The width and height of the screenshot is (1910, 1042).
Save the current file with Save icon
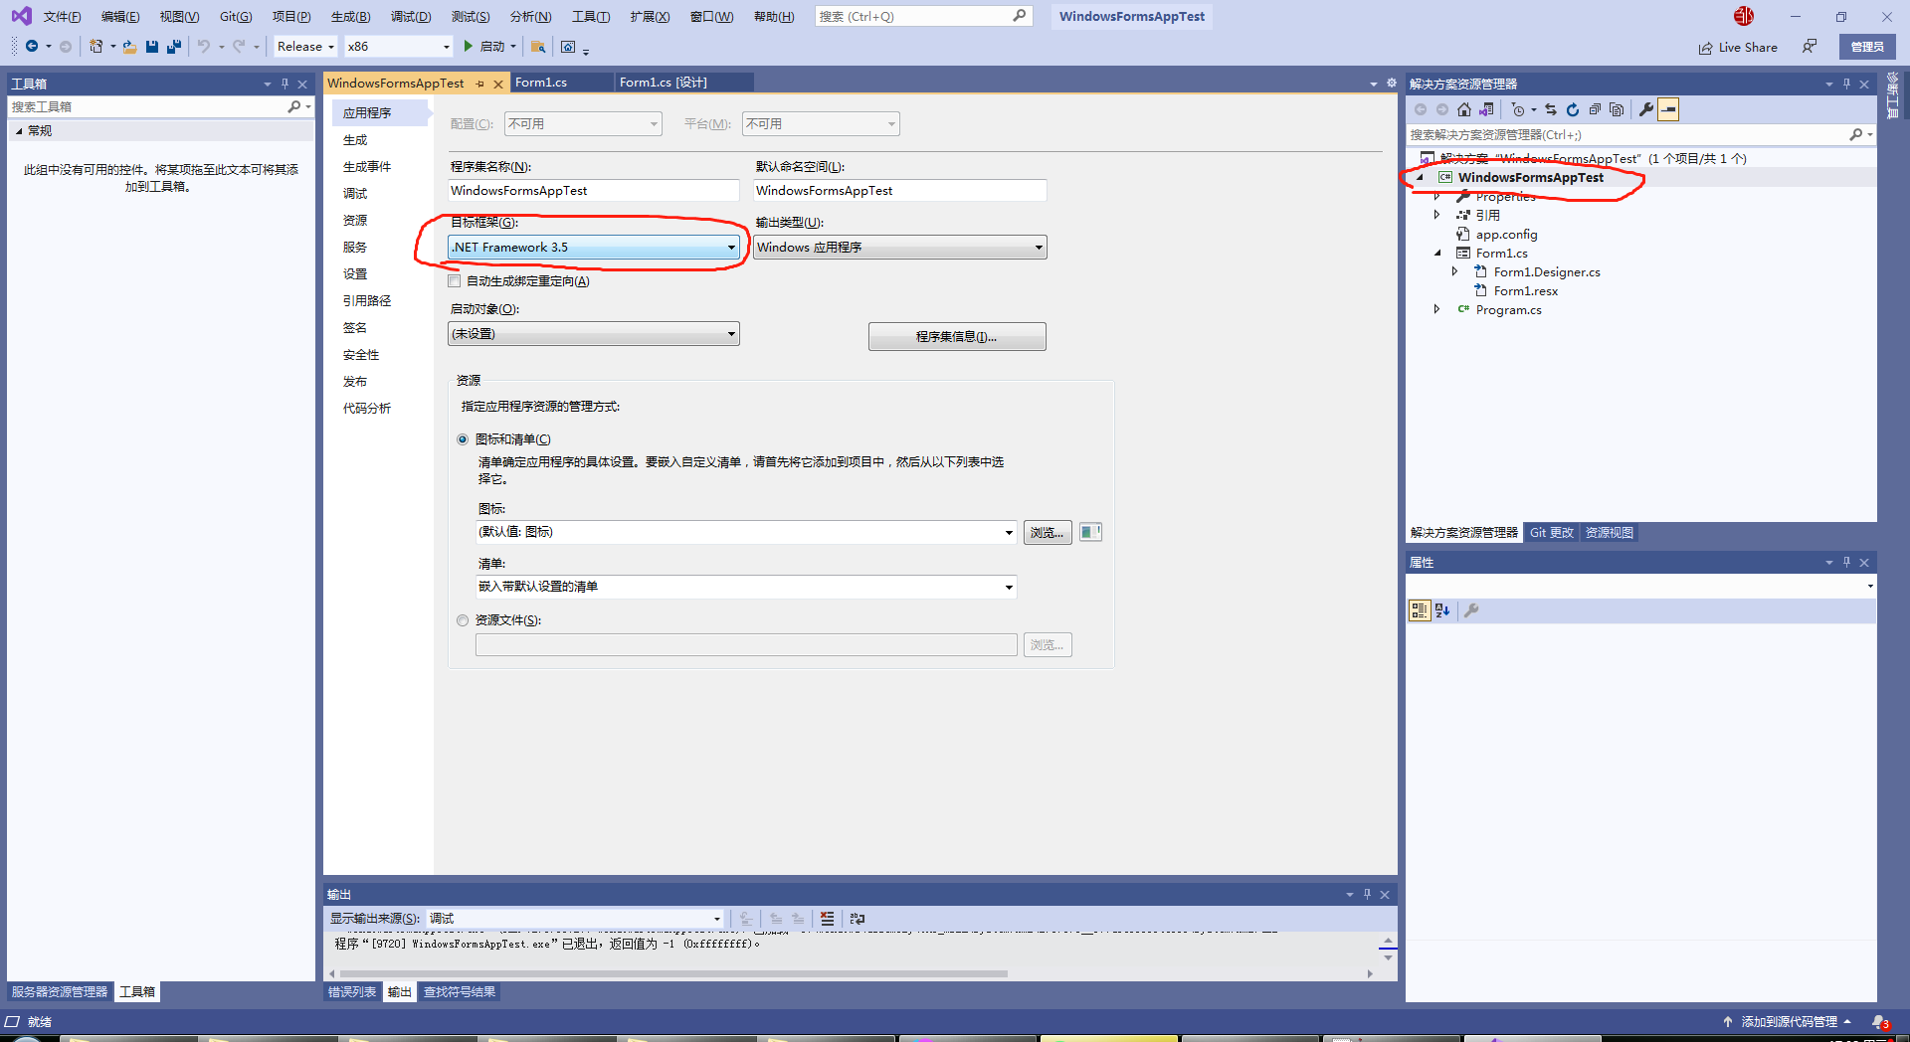pyautogui.click(x=152, y=47)
